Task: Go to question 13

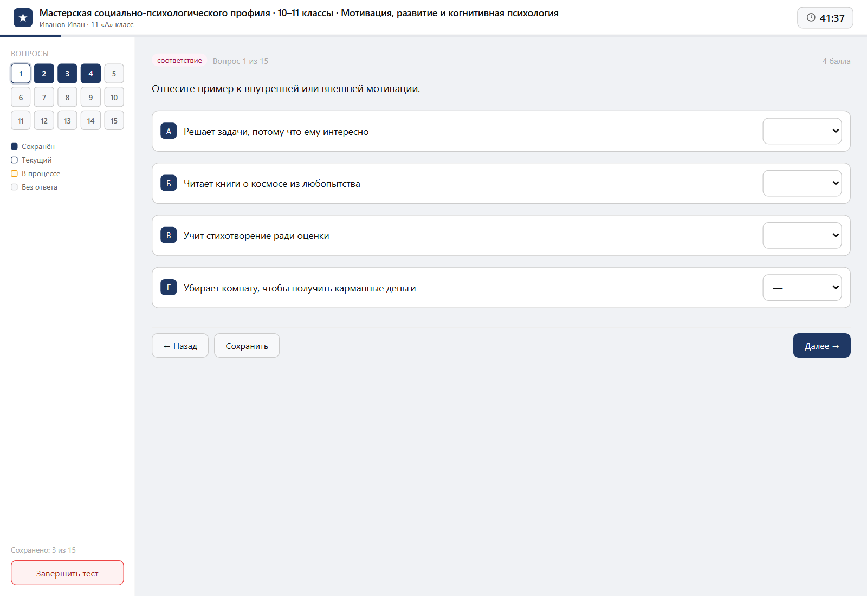Action: click(x=67, y=121)
